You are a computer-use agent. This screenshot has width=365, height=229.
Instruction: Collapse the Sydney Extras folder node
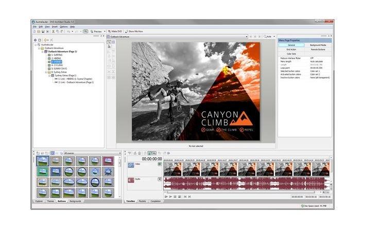click(x=45, y=72)
